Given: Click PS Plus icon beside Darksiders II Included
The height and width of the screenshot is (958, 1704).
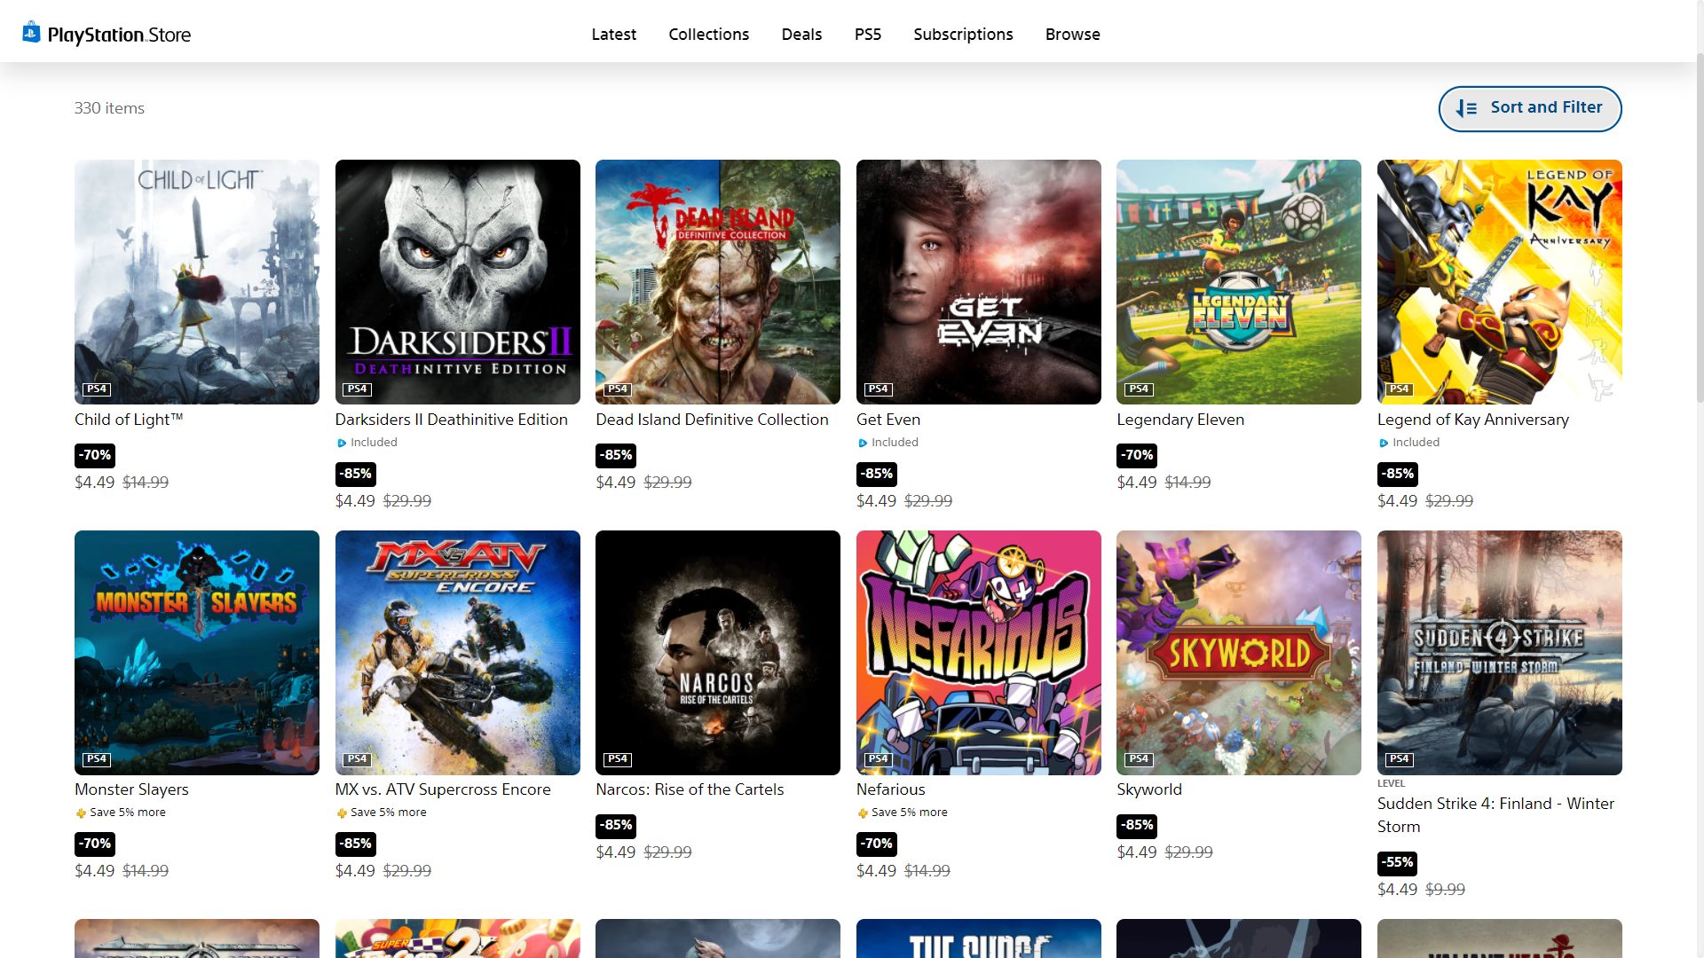Looking at the screenshot, I should (x=342, y=443).
